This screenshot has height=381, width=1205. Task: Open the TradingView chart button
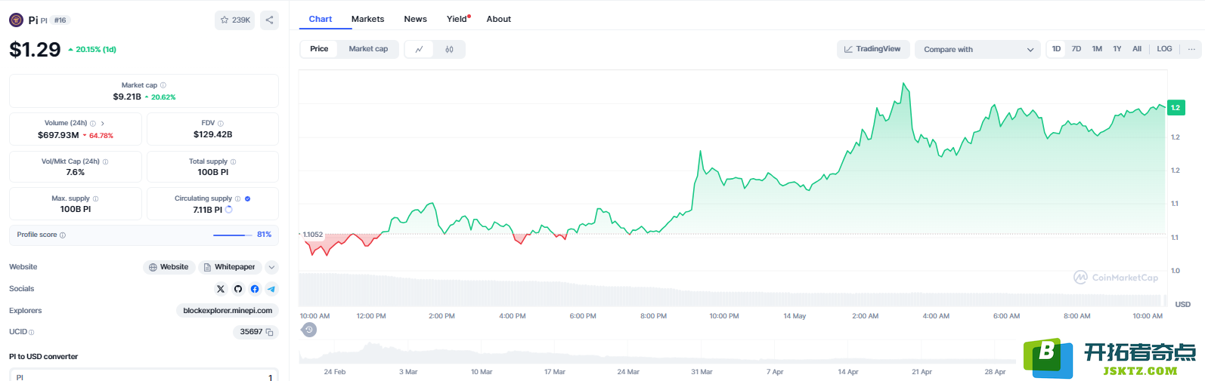tap(872, 49)
